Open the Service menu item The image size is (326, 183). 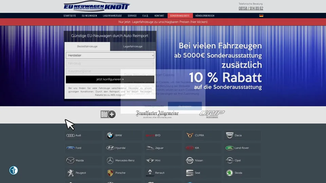[132, 16]
